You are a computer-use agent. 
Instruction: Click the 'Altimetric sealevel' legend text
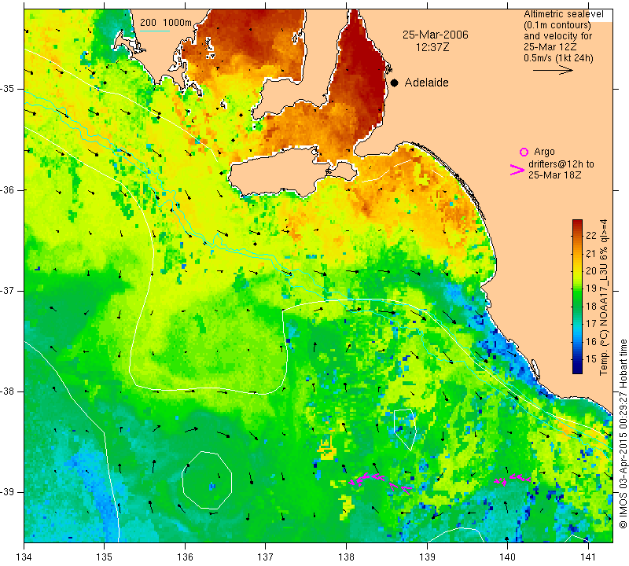(x=563, y=14)
